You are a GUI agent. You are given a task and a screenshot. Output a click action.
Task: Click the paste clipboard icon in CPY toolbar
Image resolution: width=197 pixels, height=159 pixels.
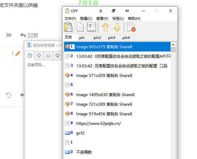pos(68,27)
